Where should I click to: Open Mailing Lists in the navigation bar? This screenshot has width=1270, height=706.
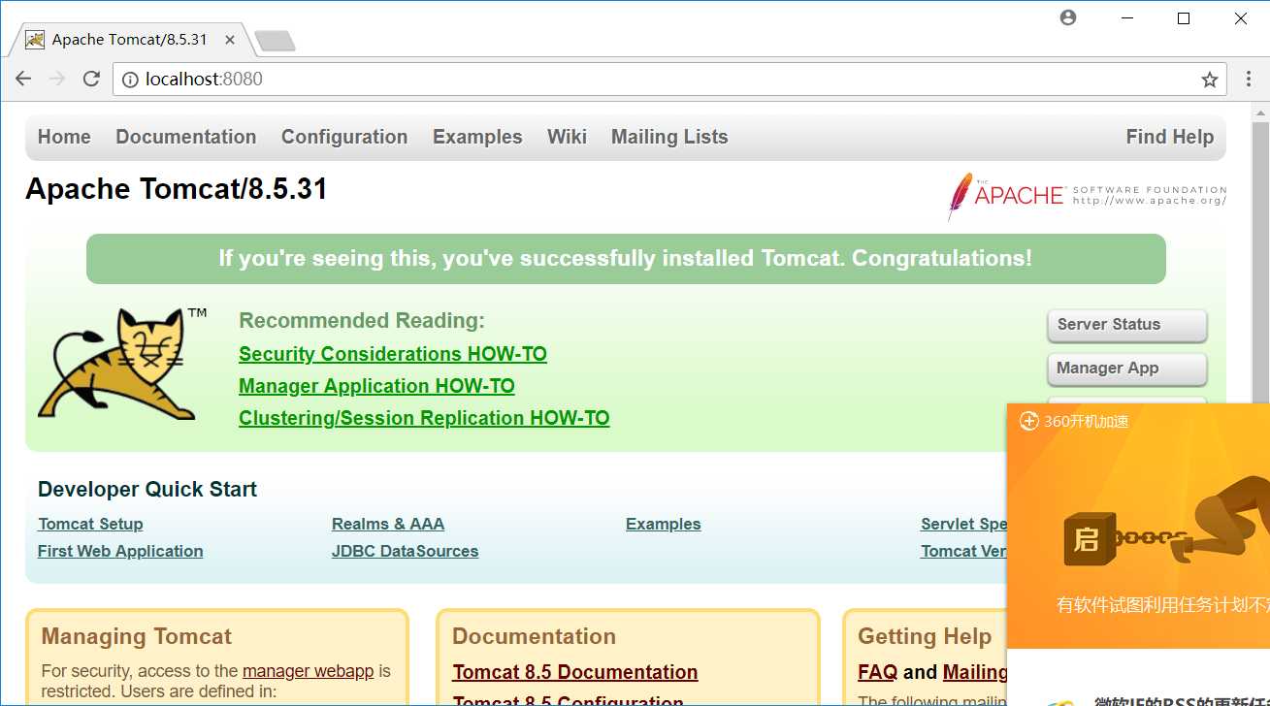point(669,137)
